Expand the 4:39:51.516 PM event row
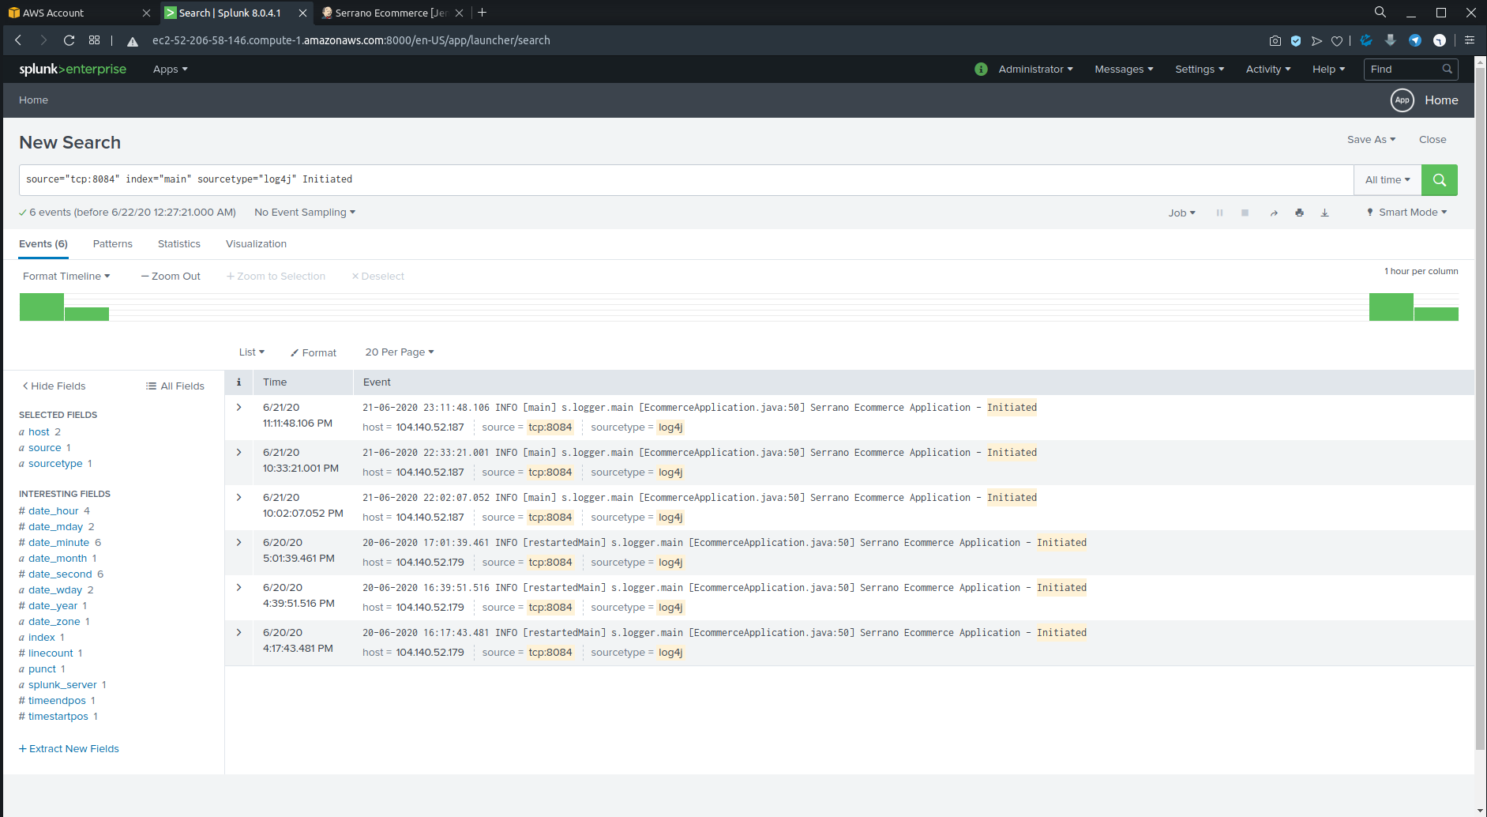This screenshot has width=1487, height=817. 238,588
